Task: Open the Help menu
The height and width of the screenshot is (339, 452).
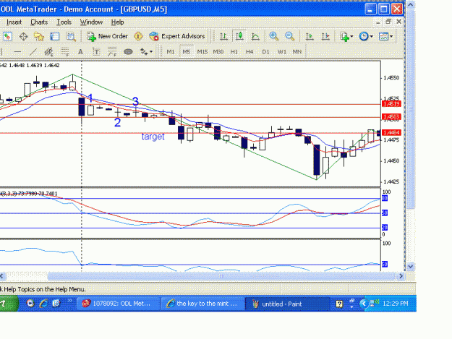Action: (117, 22)
